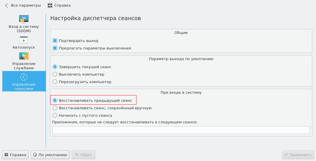Select Перезагрузить компьютер option

pyautogui.click(x=82, y=82)
